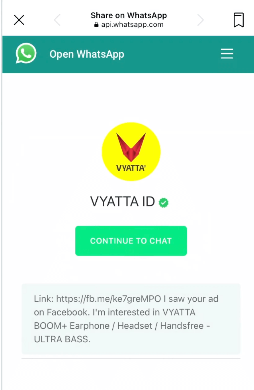The image size is (254, 390).
Task: Select the VYATTA ID business name
Action: pos(122,201)
